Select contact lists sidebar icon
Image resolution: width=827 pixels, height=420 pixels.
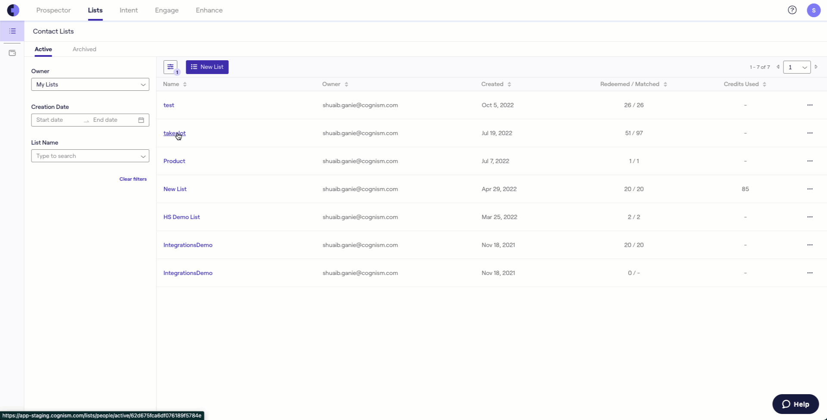[x=12, y=31]
